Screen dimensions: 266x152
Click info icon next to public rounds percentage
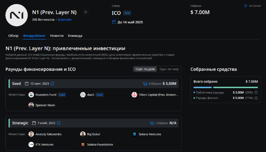tap(256, 92)
